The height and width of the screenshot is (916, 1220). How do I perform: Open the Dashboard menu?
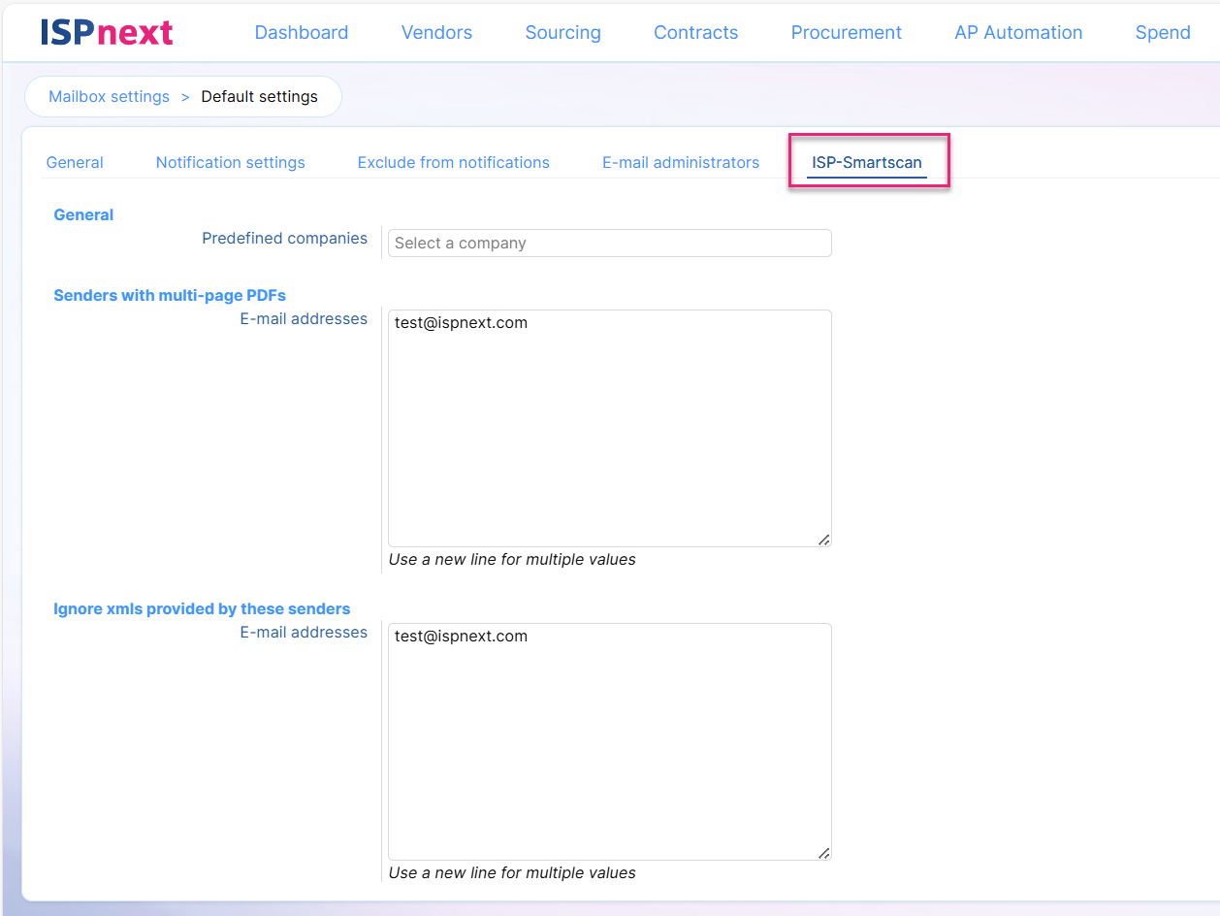point(302,32)
